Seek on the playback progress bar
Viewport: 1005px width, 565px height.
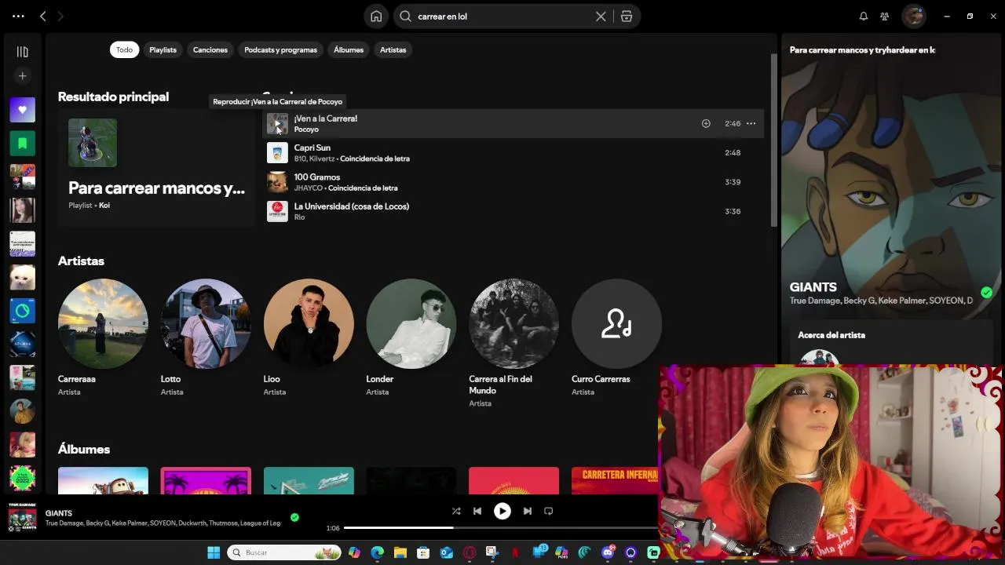501,528
